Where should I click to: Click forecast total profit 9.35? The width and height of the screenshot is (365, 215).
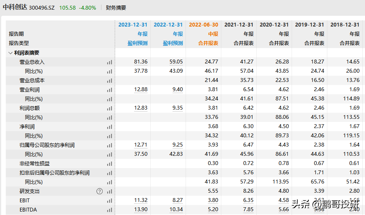pos(178,108)
